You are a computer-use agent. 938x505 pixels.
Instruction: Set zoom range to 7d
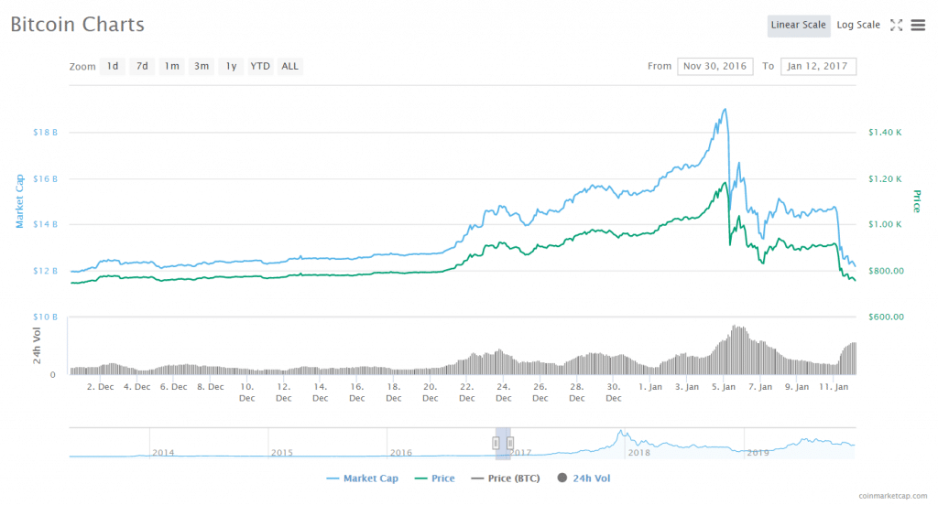pyautogui.click(x=141, y=66)
